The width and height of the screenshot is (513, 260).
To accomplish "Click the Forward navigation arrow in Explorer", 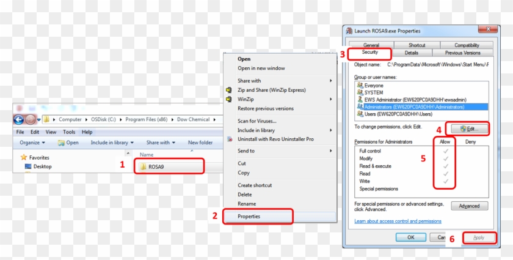I will [30, 119].
